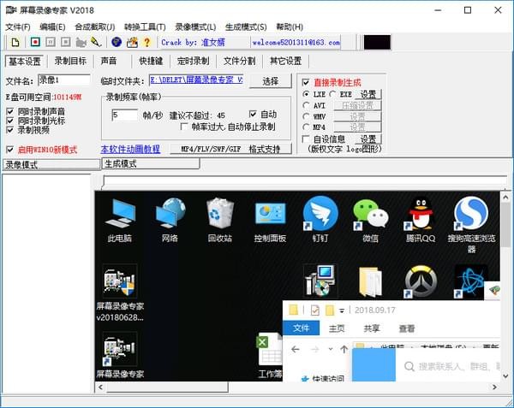This screenshot has width=514, height=408.
Task: Click the yellow question mark help icon
Action: [x=146, y=42]
